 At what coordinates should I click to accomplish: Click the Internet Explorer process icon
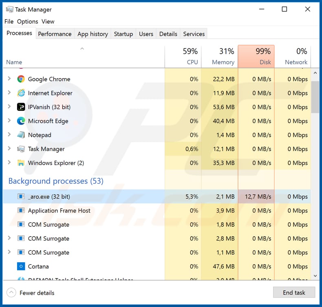(21, 93)
